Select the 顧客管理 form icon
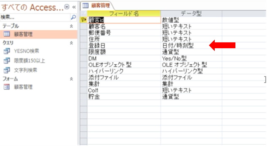 coord(7,87)
